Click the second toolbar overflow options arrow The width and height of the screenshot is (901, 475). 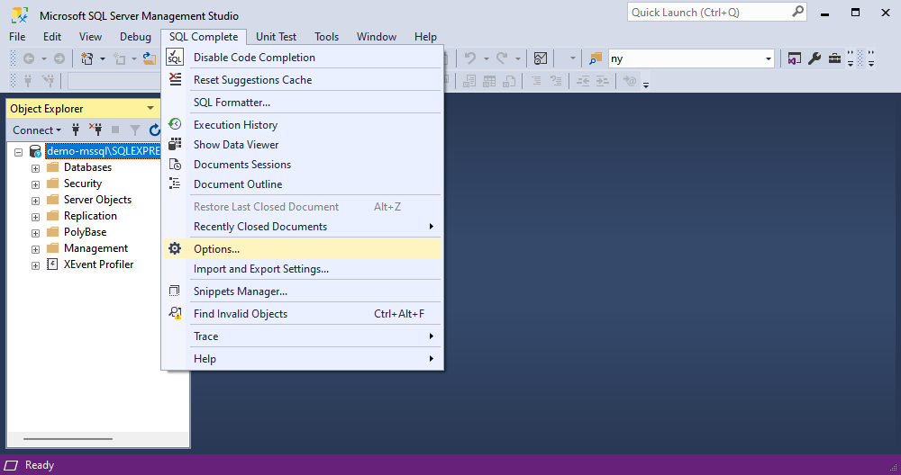646,85
